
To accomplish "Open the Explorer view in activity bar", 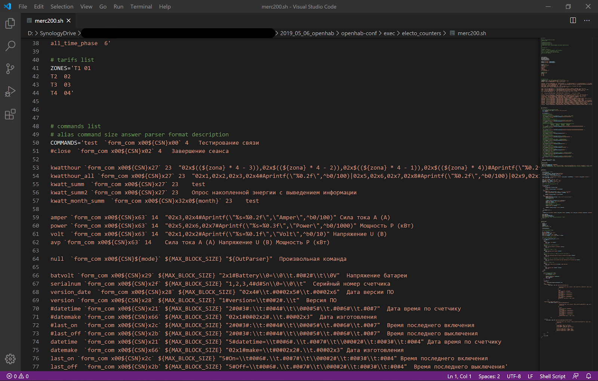I will (10, 24).
